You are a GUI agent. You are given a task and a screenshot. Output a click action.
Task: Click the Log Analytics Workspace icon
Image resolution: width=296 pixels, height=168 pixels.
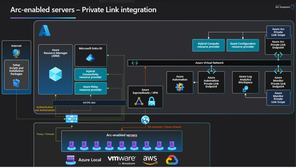point(245,89)
